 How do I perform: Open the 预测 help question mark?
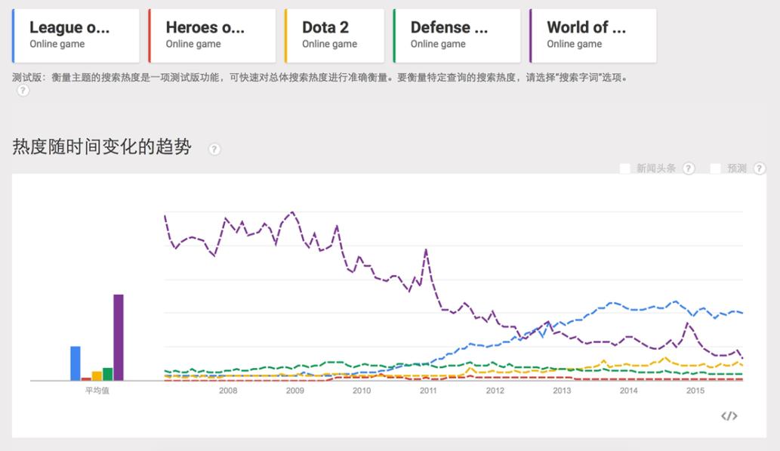coord(760,168)
